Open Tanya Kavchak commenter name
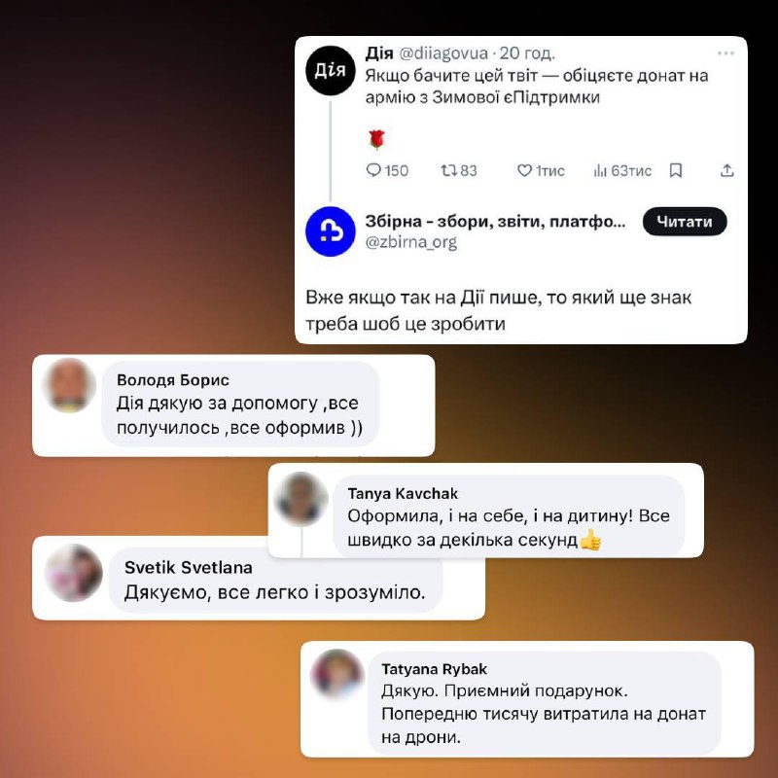 (403, 494)
